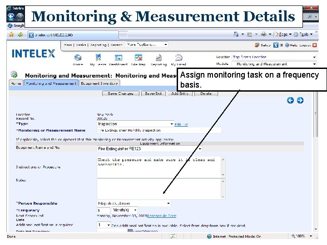Open the Location dropdown in the header

coord(274,57)
